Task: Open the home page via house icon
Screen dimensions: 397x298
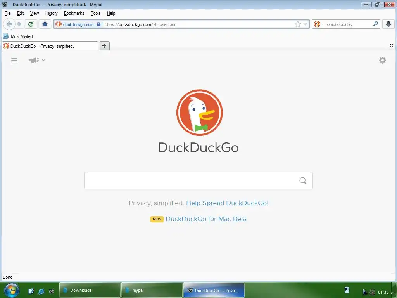Action: [x=45, y=24]
